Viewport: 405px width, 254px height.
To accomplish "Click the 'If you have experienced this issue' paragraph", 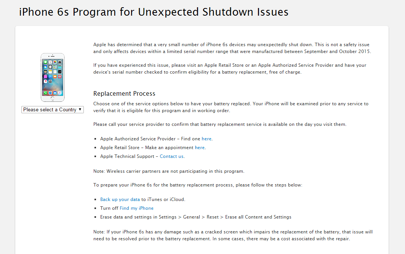I will 230,69.
